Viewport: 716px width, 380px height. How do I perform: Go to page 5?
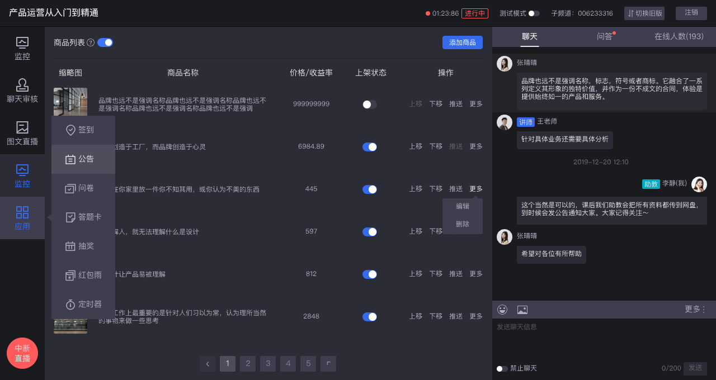pyautogui.click(x=308, y=364)
